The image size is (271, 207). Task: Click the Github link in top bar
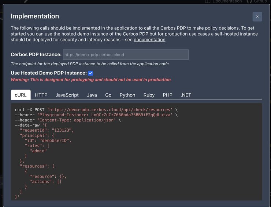(x=260, y=1)
